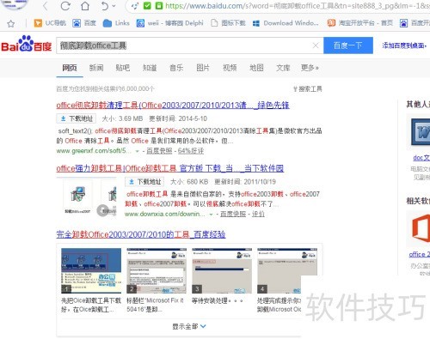Click the 评价 link in second result
This screenshot has width=430, height=339.
258,214
